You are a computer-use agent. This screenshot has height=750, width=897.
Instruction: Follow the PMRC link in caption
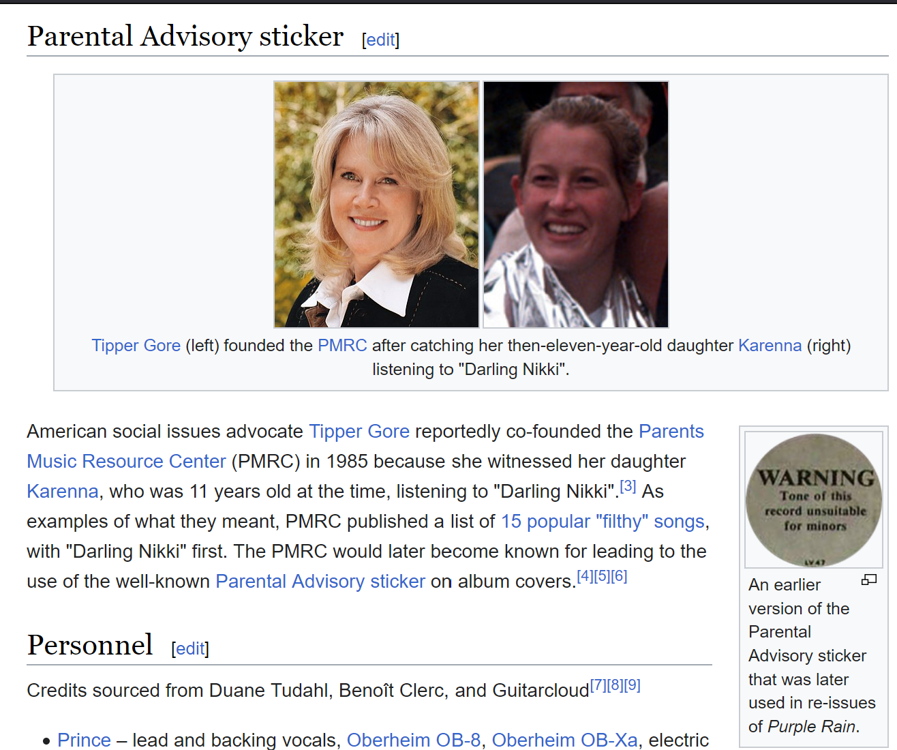[342, 346]
